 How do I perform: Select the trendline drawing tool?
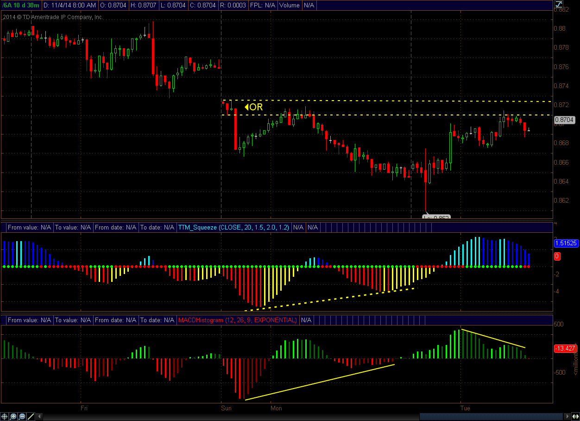pyautogui.click(x=31, y=416)
